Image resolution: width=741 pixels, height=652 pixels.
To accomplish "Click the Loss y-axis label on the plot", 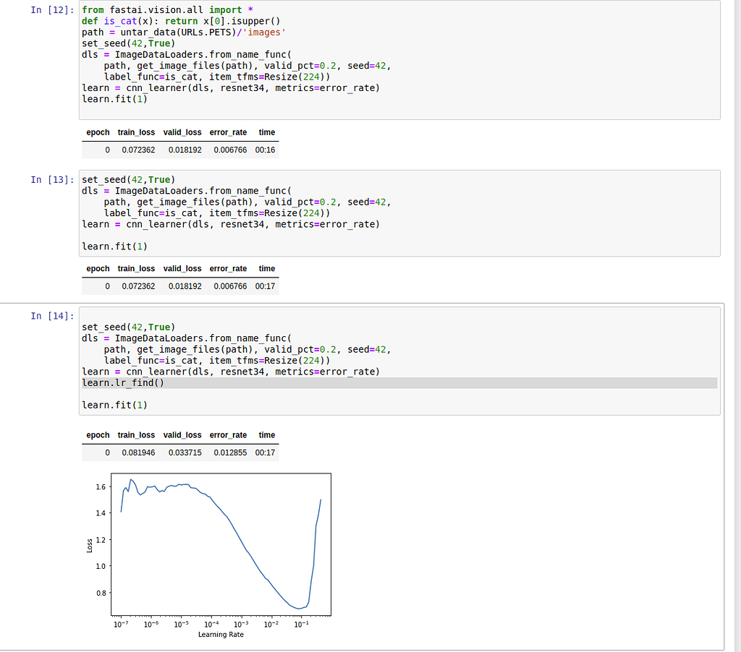I will [90, 546].
